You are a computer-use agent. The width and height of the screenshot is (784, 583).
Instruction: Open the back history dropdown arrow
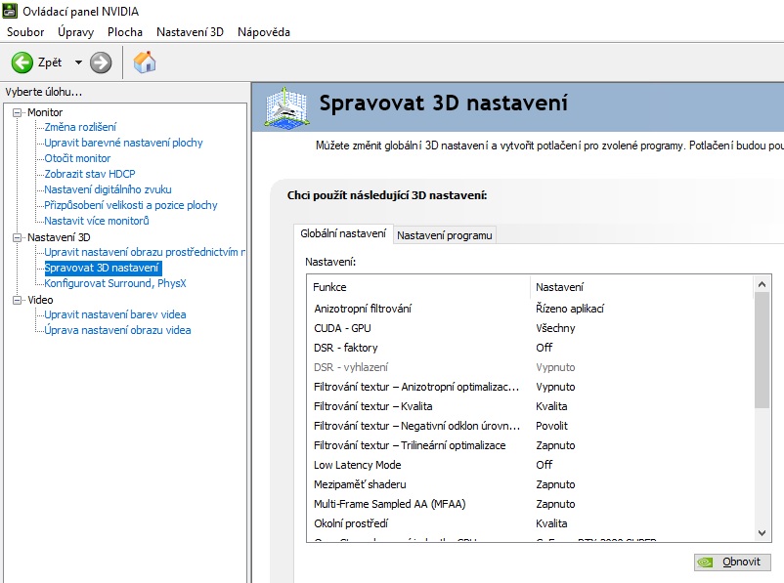coord(78,62)
